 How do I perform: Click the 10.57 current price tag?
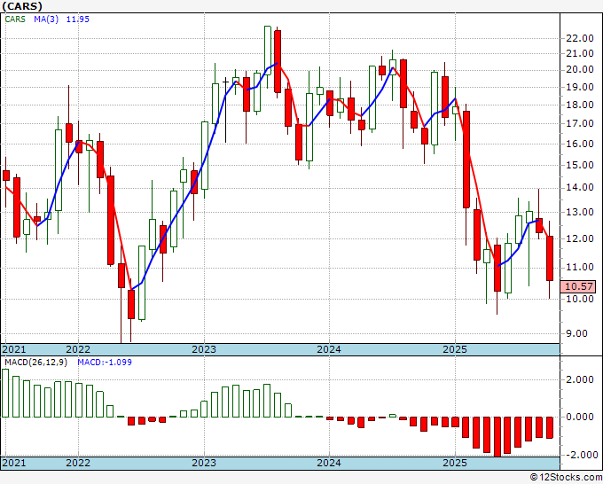[x=580, y=286]
